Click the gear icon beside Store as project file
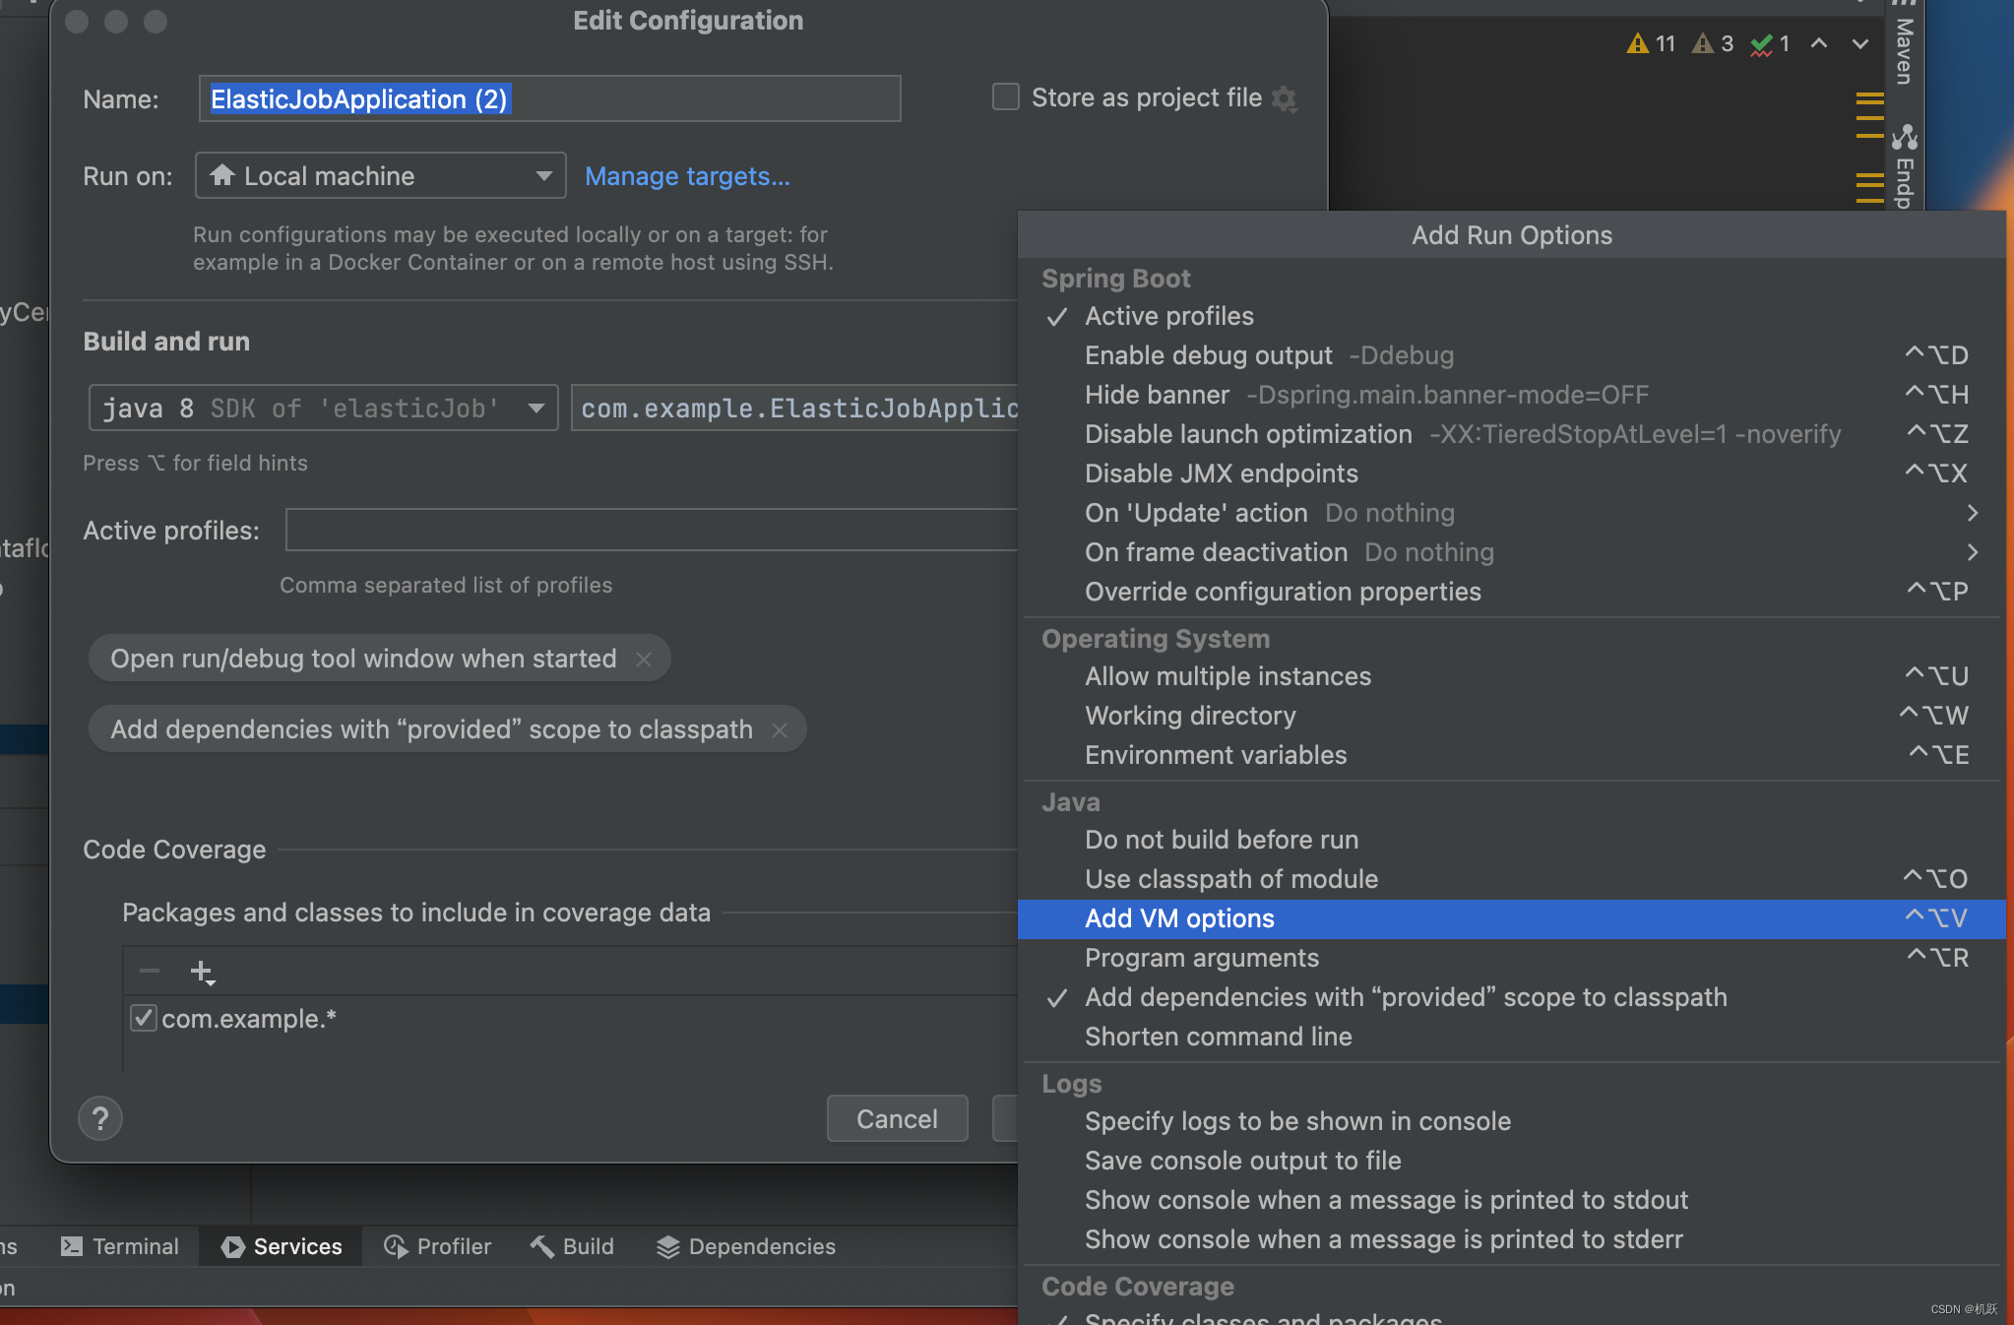This screenshot has height=1325, width=2014. click(x=1285, y=98)
